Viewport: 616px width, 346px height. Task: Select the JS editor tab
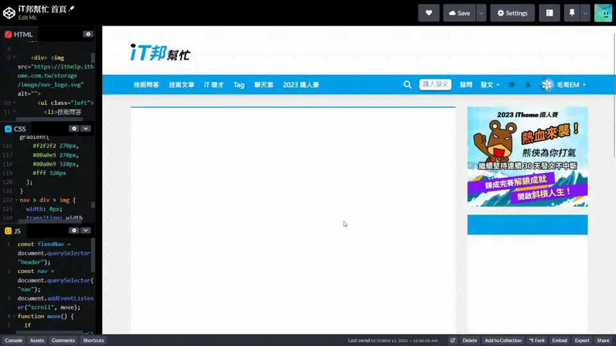[13, 231]
